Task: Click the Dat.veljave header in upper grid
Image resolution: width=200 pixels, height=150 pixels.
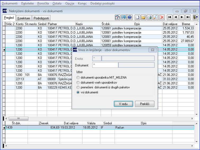Action: pyautogui.click(x=170, y=24)
